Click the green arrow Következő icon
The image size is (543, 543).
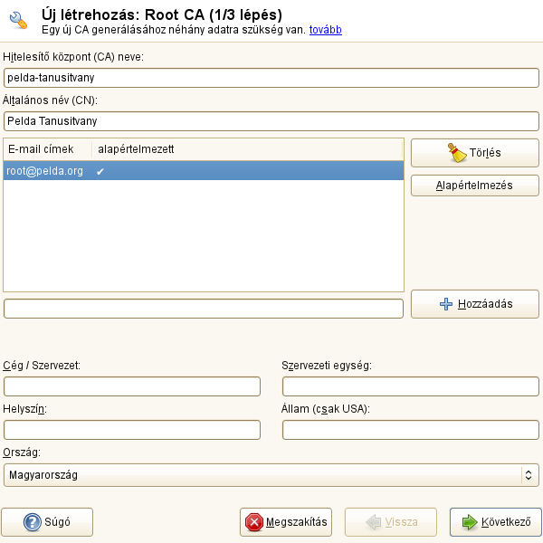(x=470, y=522)
